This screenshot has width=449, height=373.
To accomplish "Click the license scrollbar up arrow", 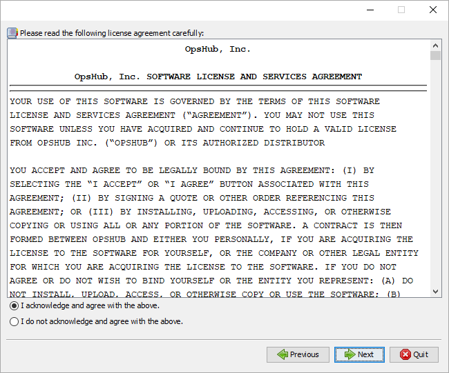I will pos(435,46).
